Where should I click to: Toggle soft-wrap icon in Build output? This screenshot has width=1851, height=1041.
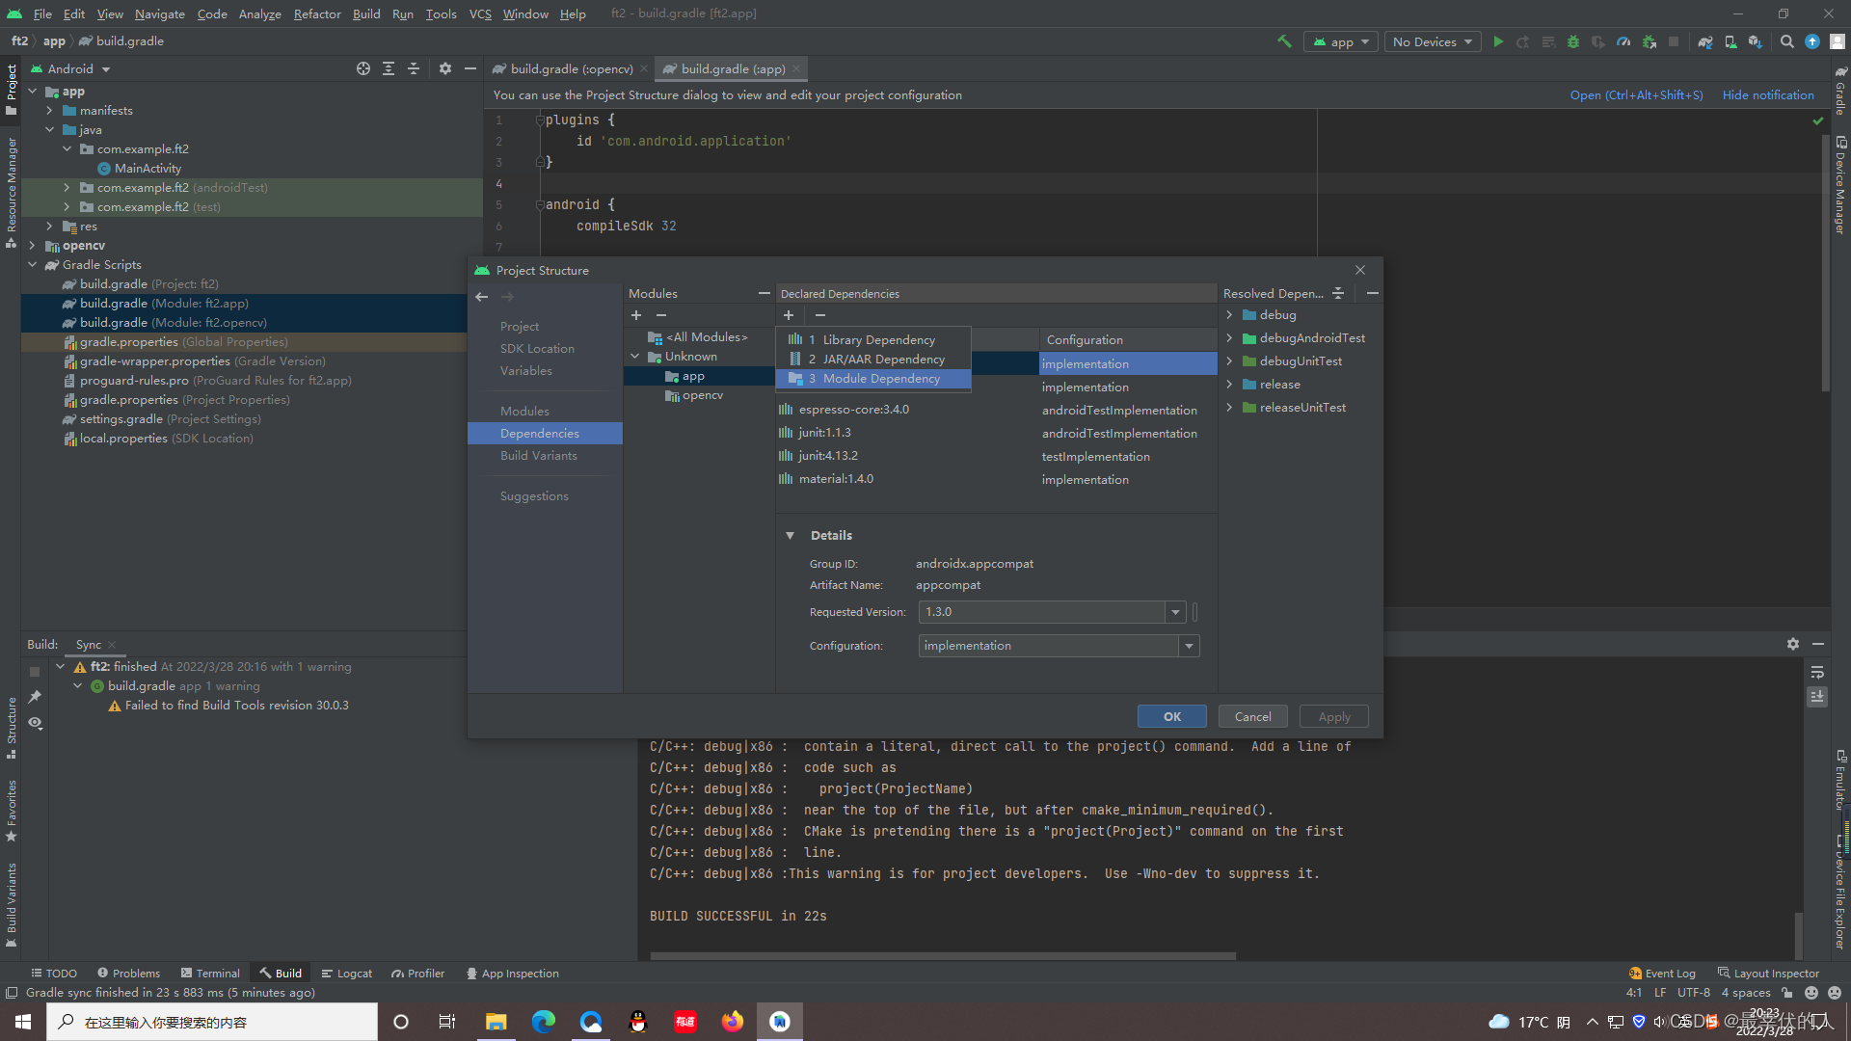click(x=1817, y=672)
